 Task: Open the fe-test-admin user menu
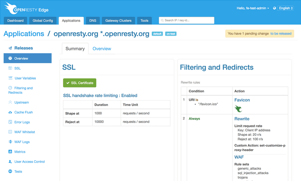tap(253, 8)
